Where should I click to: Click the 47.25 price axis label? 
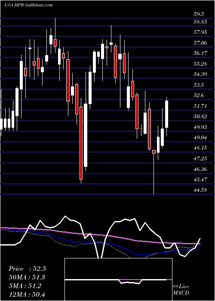pyautogui.click(x=200, y=159)
